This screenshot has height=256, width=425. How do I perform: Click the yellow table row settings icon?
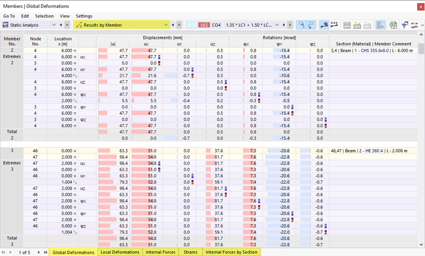coord(357,25)
